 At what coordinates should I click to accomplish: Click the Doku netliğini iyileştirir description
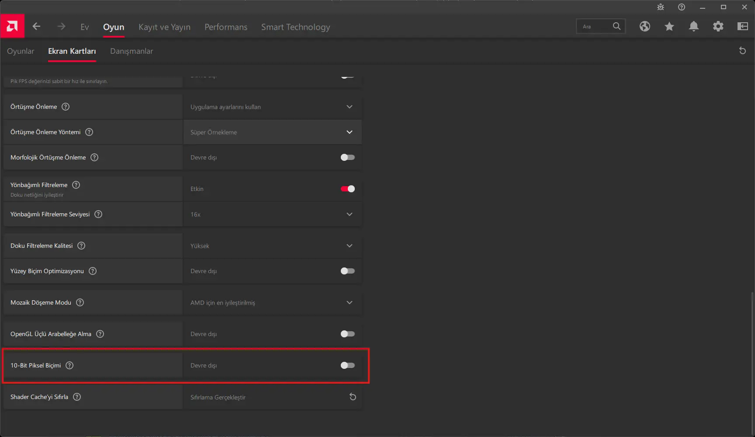click(x=37, y=195)
